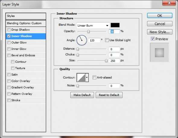Enable the Anti-aliased option
The image size is (178, 138).
(94, 78)
